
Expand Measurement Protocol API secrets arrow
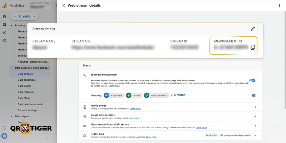point(255,126)
